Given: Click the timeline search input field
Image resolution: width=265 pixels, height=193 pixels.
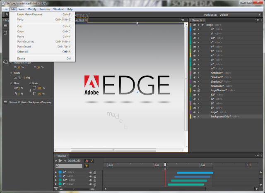Looking at the screenshot, I should (69, 166).
